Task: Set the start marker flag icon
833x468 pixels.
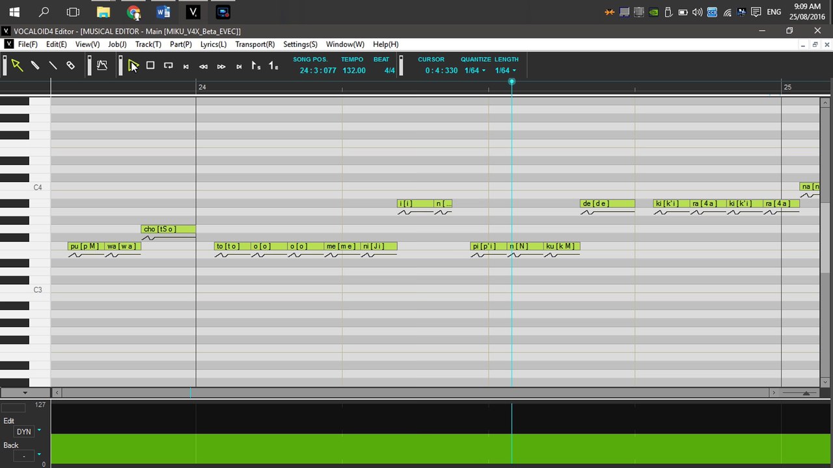Action: [x=256, y=66]
